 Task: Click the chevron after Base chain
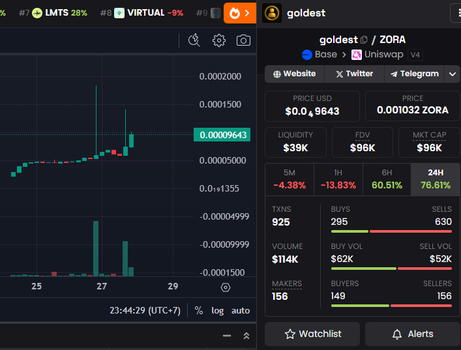tap(344, 55)
